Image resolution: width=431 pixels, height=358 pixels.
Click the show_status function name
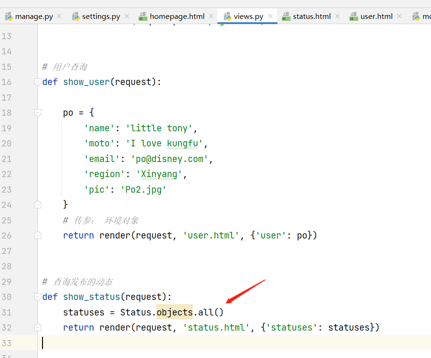pyautogui.click(x=92, y=297)
